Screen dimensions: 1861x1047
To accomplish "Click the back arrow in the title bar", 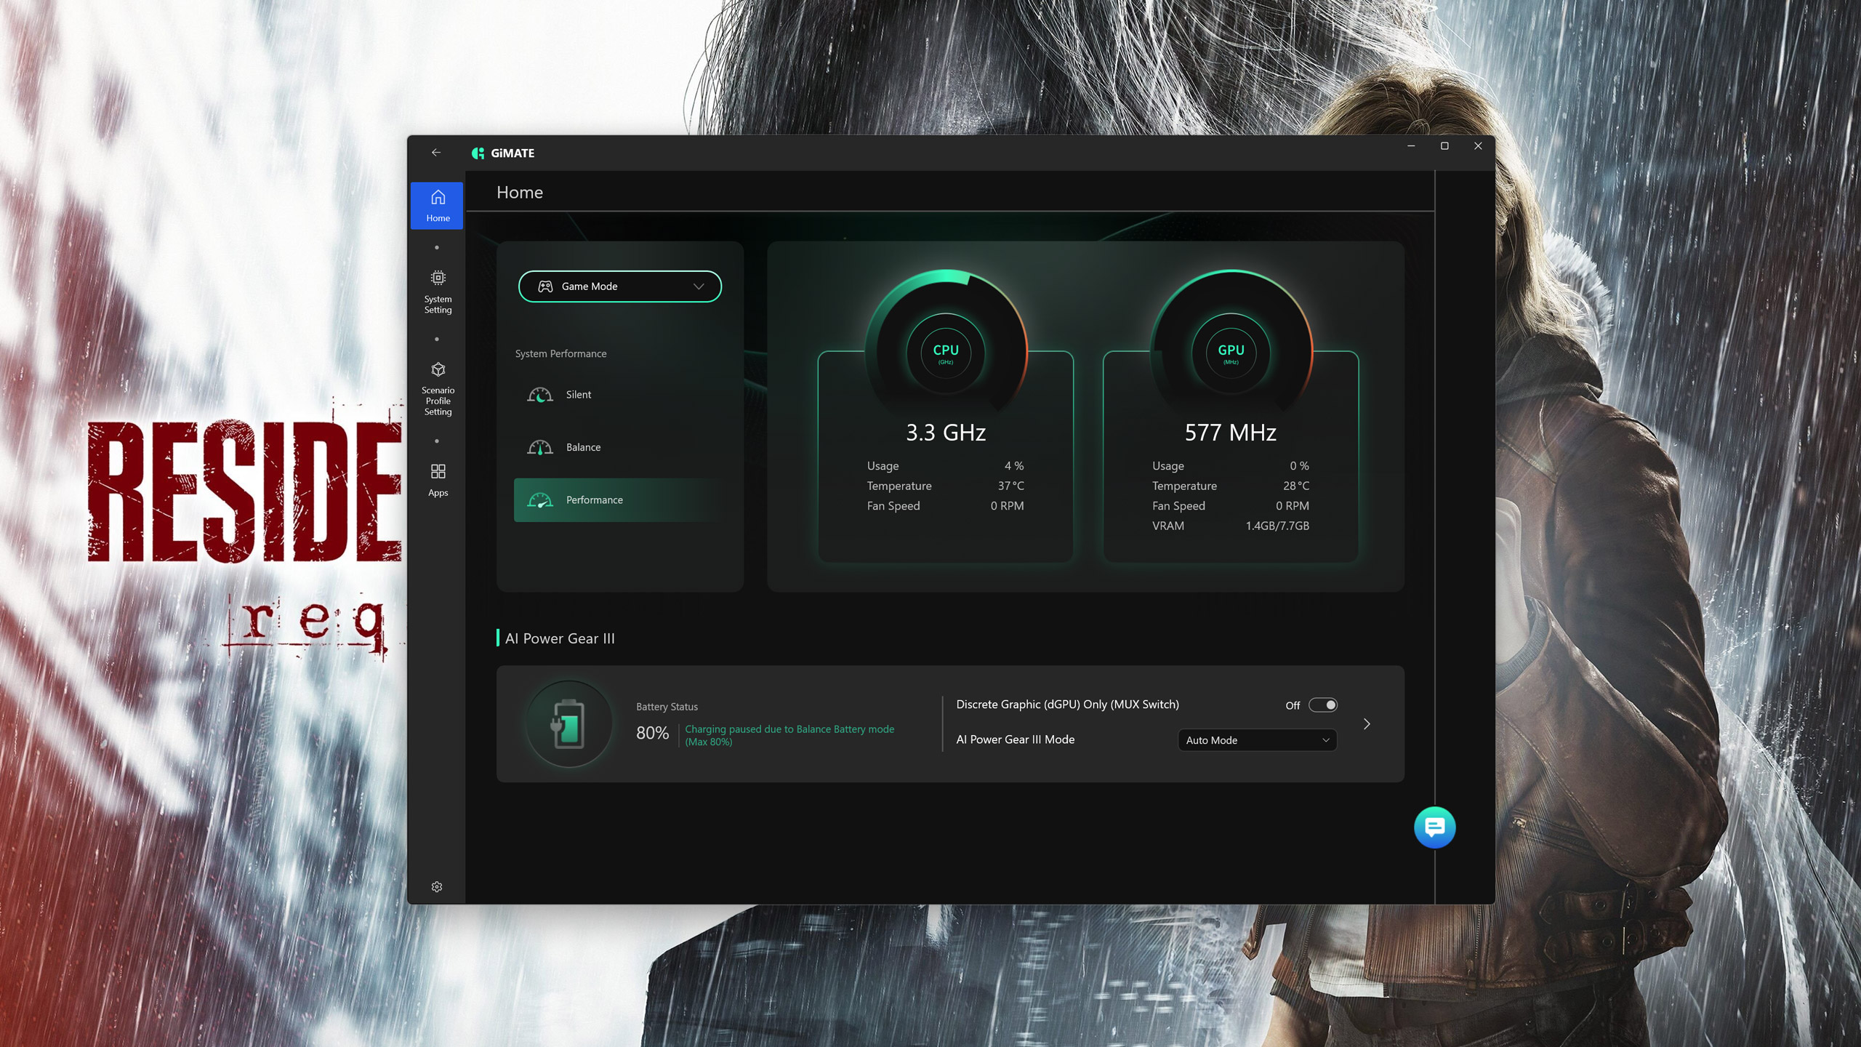I will (436, 153).
